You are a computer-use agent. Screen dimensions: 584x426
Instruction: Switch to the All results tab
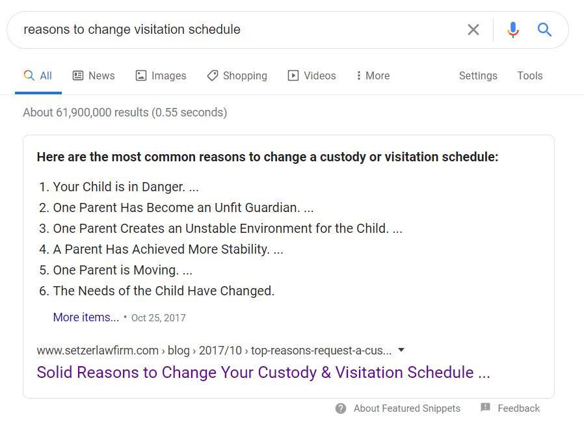(x=38, y=75)
